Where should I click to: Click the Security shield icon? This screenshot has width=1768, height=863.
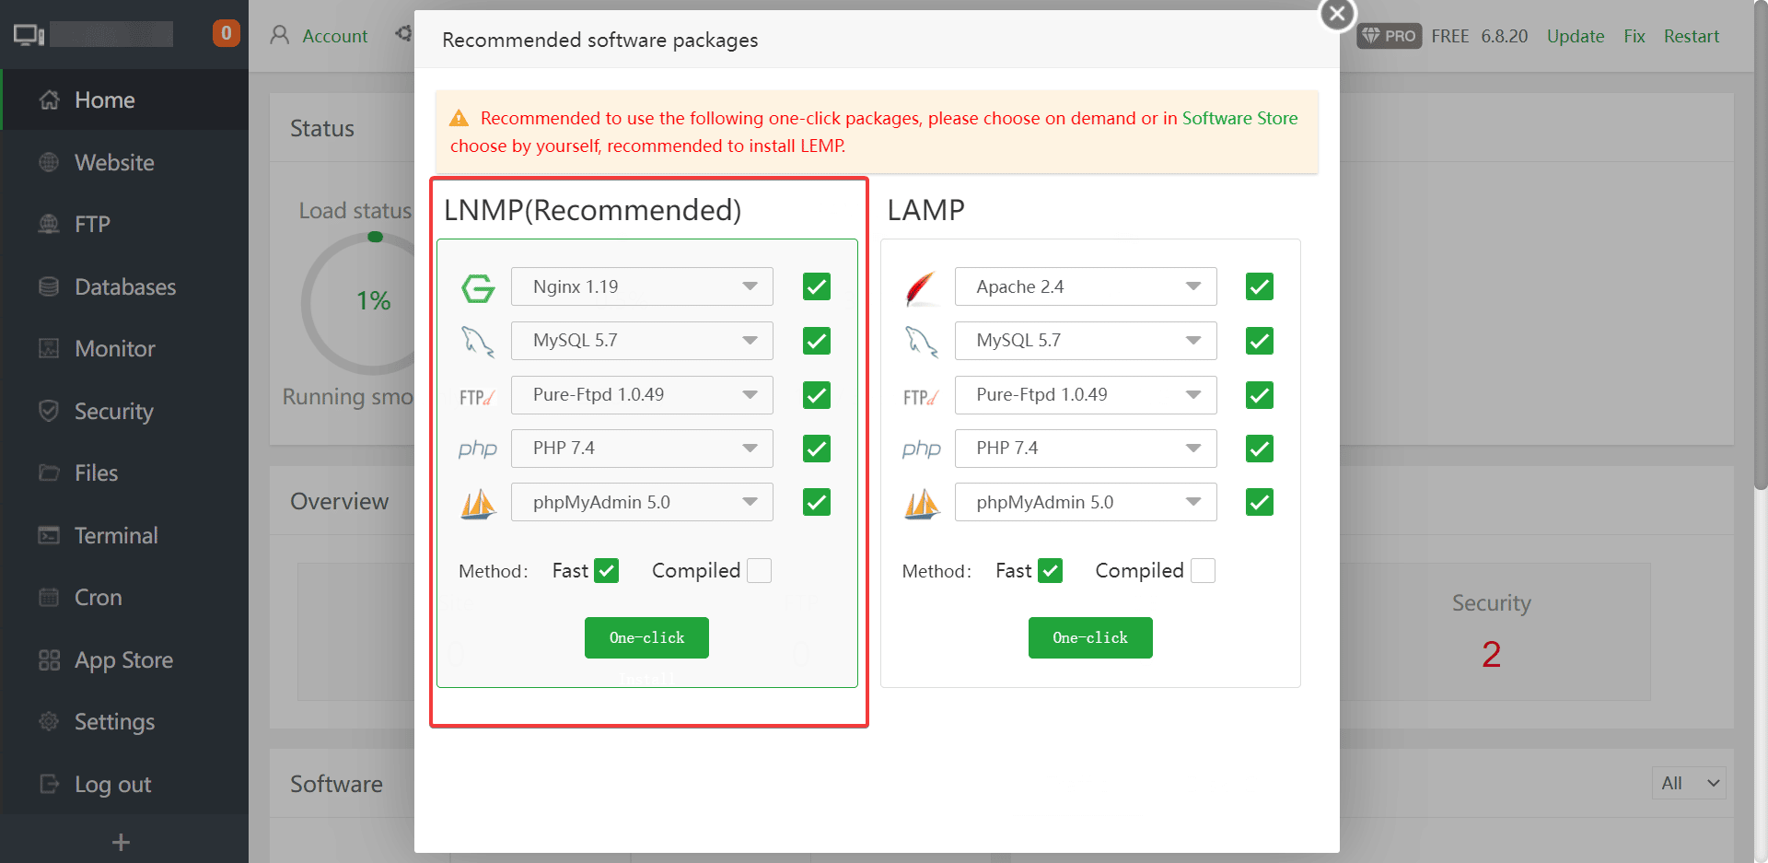[49, 411]
